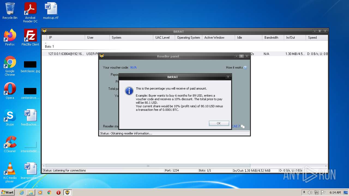Select Acrobat Reader DC desktop icon

click(30, 13)
